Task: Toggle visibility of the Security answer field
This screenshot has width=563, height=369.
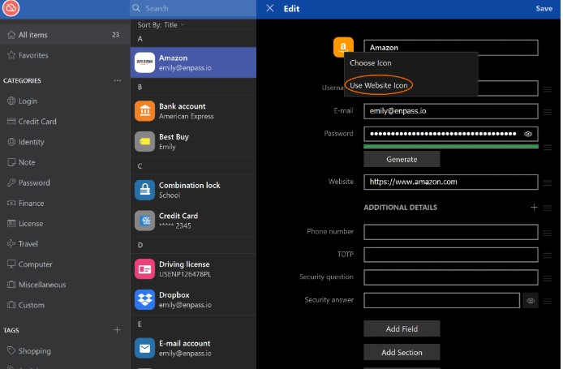Action: point(531,300)
